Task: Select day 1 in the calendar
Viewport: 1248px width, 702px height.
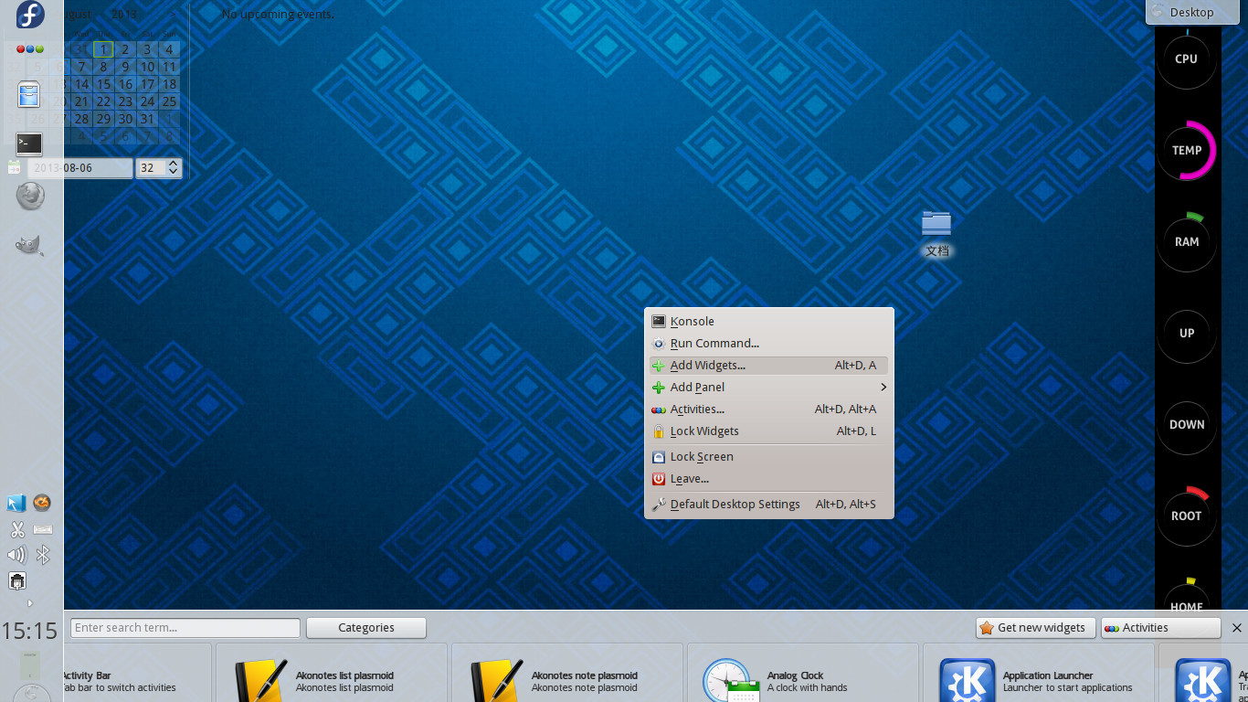Action: tap(103, 49)
